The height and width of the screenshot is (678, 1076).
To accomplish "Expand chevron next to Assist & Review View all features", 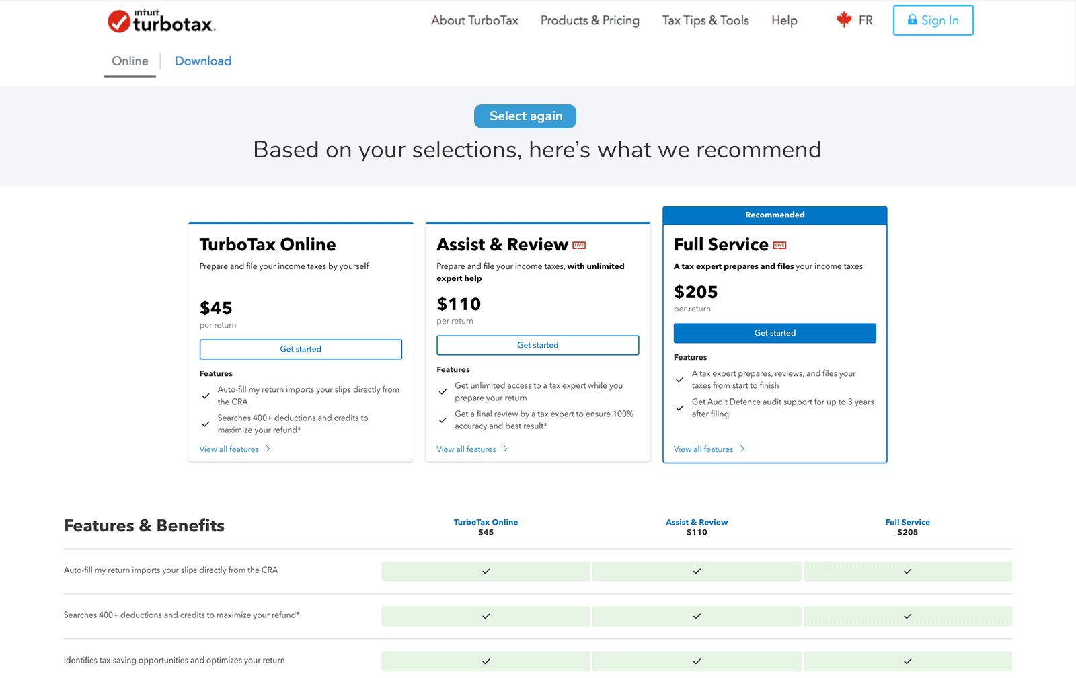I will 505,449.
